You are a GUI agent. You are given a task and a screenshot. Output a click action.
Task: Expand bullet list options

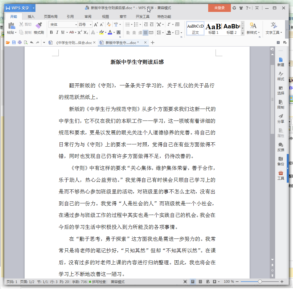pyautogui.click(x=132, y=24)
